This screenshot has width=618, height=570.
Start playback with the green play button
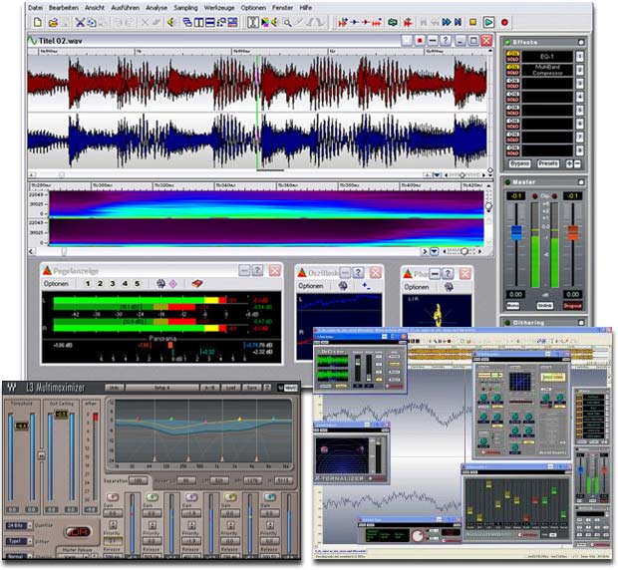[x=488, y=23]
